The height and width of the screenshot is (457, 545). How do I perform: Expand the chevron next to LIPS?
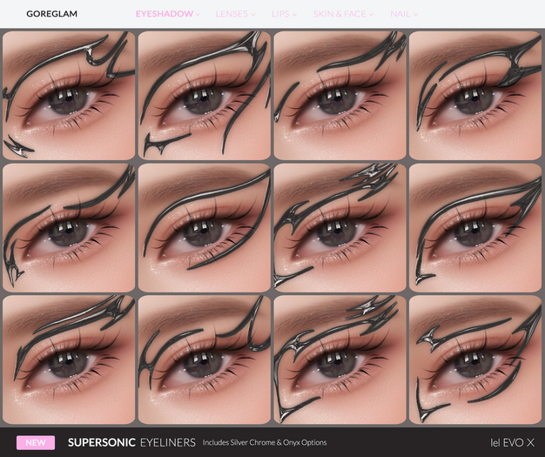[295, 15]
